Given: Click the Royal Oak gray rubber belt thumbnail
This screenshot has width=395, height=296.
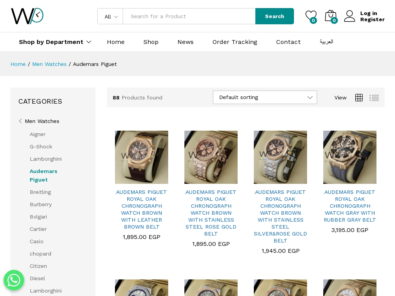Looking at the screenshot, I should [349, 157].
